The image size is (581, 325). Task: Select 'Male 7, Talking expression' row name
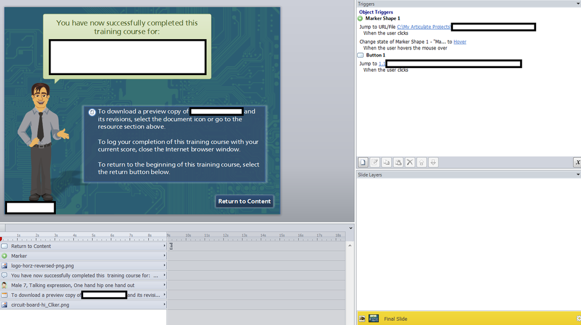point(73,285)
